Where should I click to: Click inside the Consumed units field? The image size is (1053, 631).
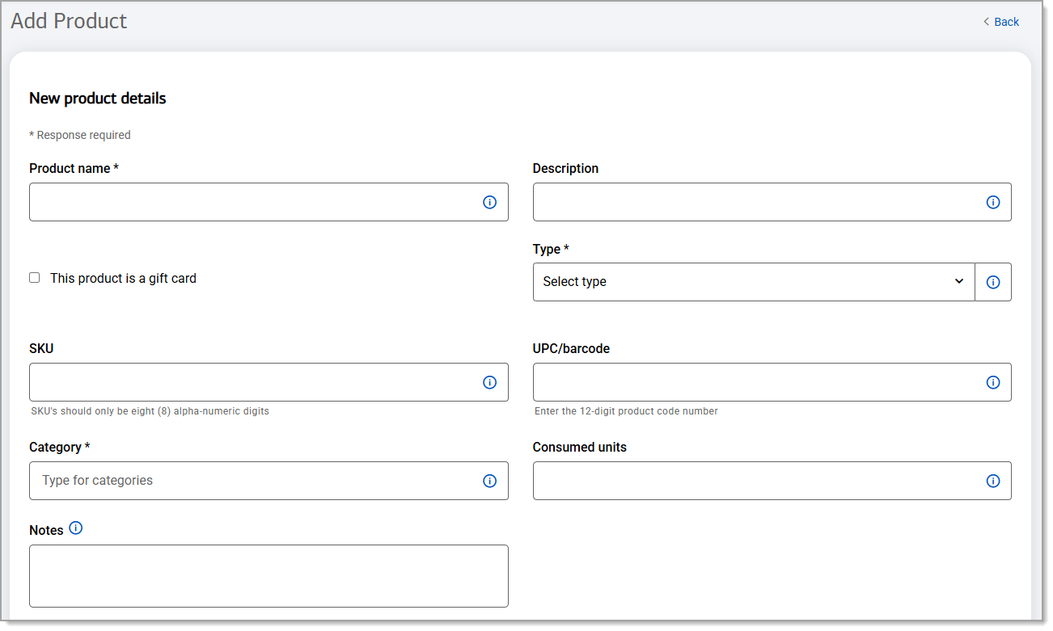(744, 481)
